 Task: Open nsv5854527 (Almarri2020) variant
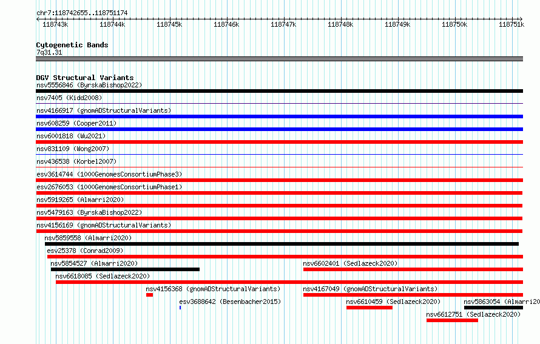94,263
